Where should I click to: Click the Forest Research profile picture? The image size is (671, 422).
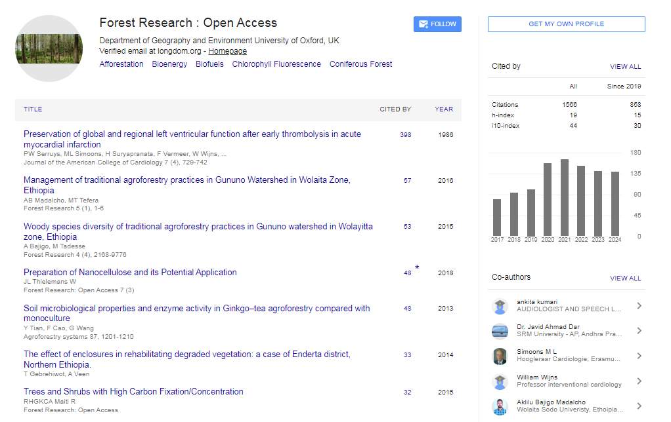coord(49,48)
